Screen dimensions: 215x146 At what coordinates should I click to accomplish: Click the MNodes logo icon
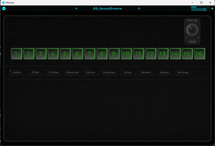4,8
